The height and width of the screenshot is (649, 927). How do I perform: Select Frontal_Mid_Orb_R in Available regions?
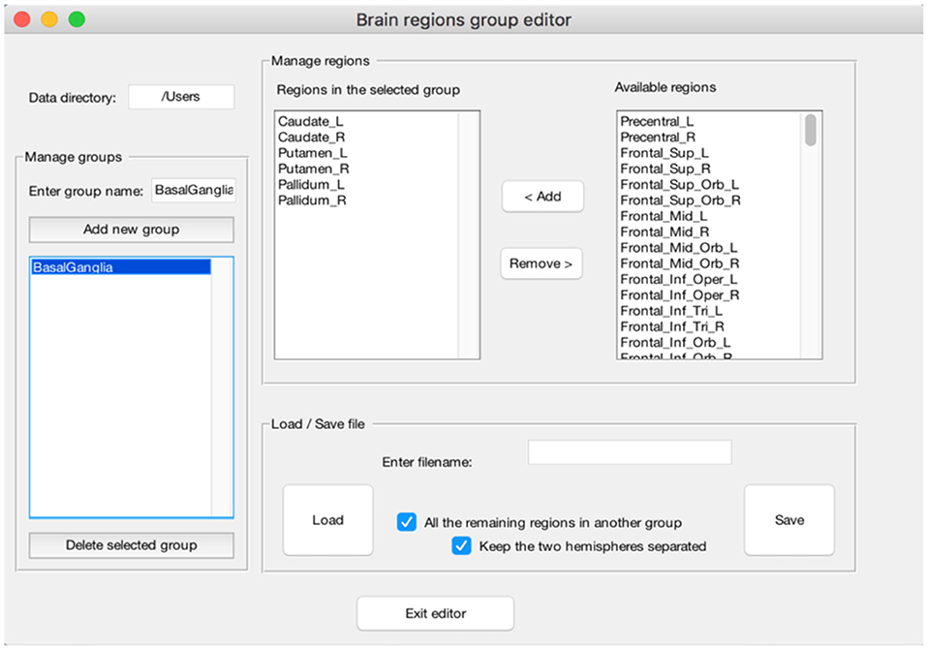(x=709, y=263)
